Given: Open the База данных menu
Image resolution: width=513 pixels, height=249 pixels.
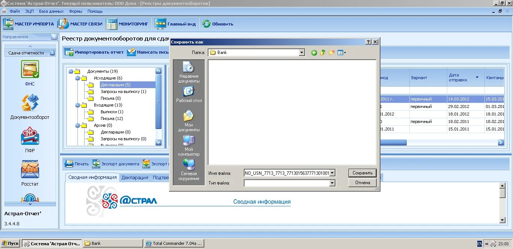Looking at the screenshot, I should (51, 11).
